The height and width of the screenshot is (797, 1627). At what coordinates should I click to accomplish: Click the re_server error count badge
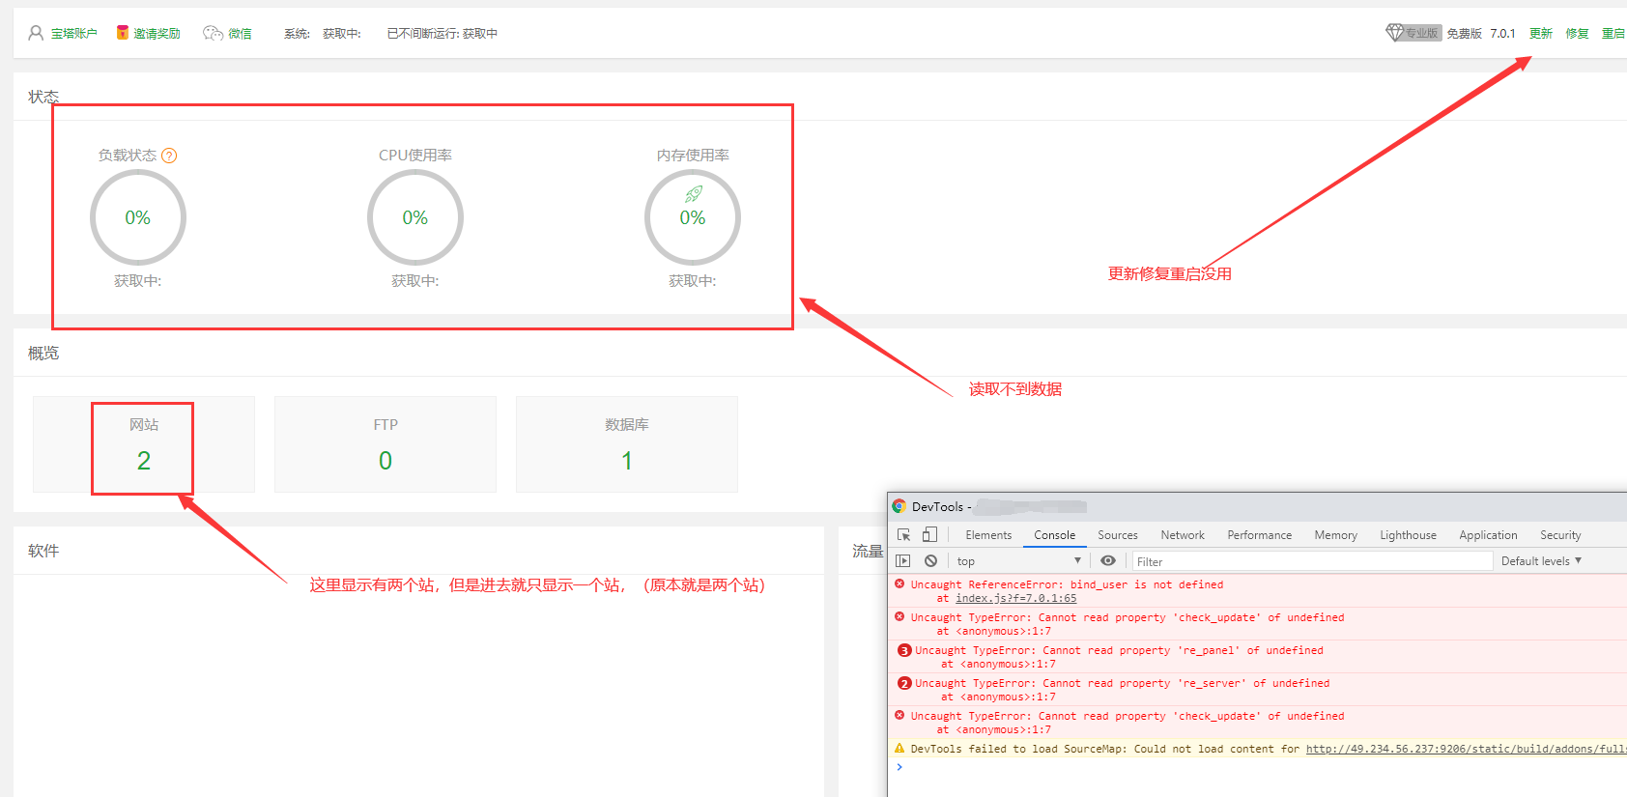[x=904, y=683]
